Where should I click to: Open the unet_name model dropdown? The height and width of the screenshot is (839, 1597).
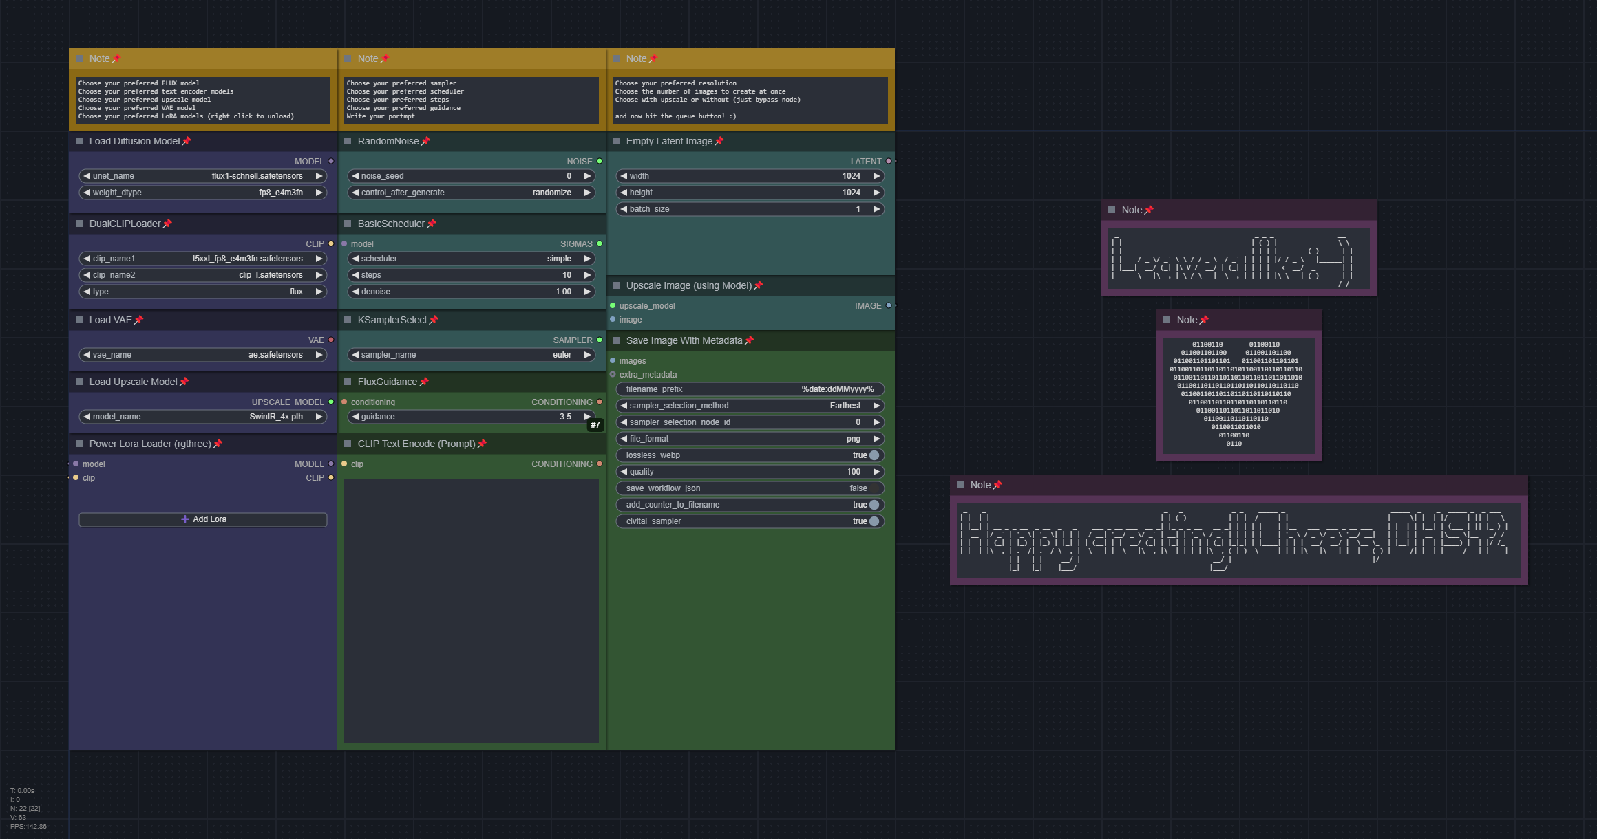[203, 176]
